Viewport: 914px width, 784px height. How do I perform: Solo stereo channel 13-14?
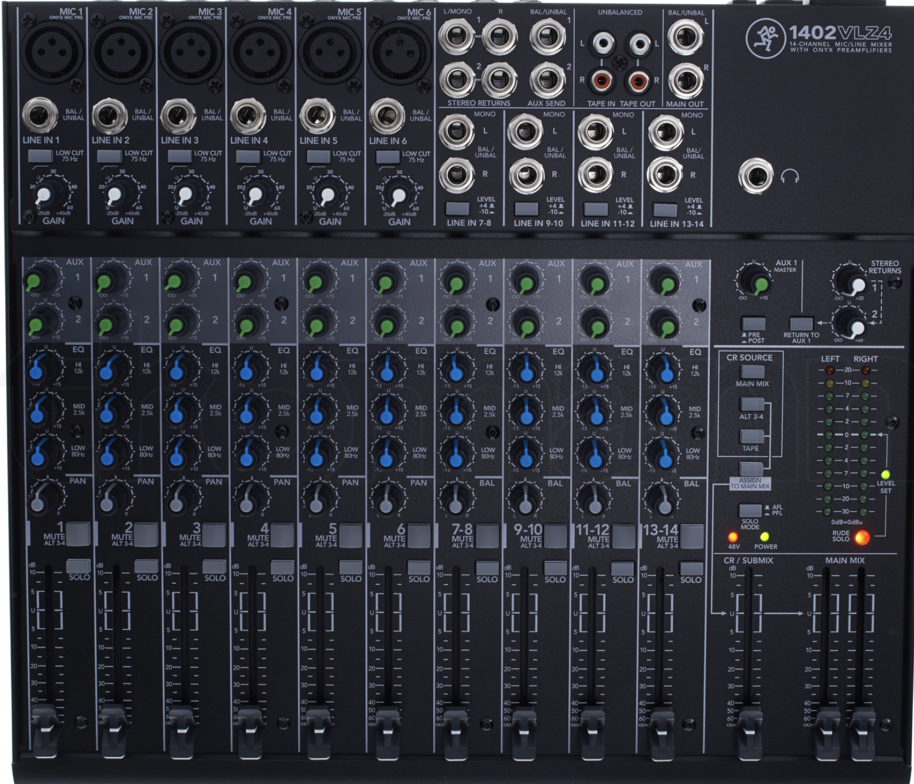[691, 568]
